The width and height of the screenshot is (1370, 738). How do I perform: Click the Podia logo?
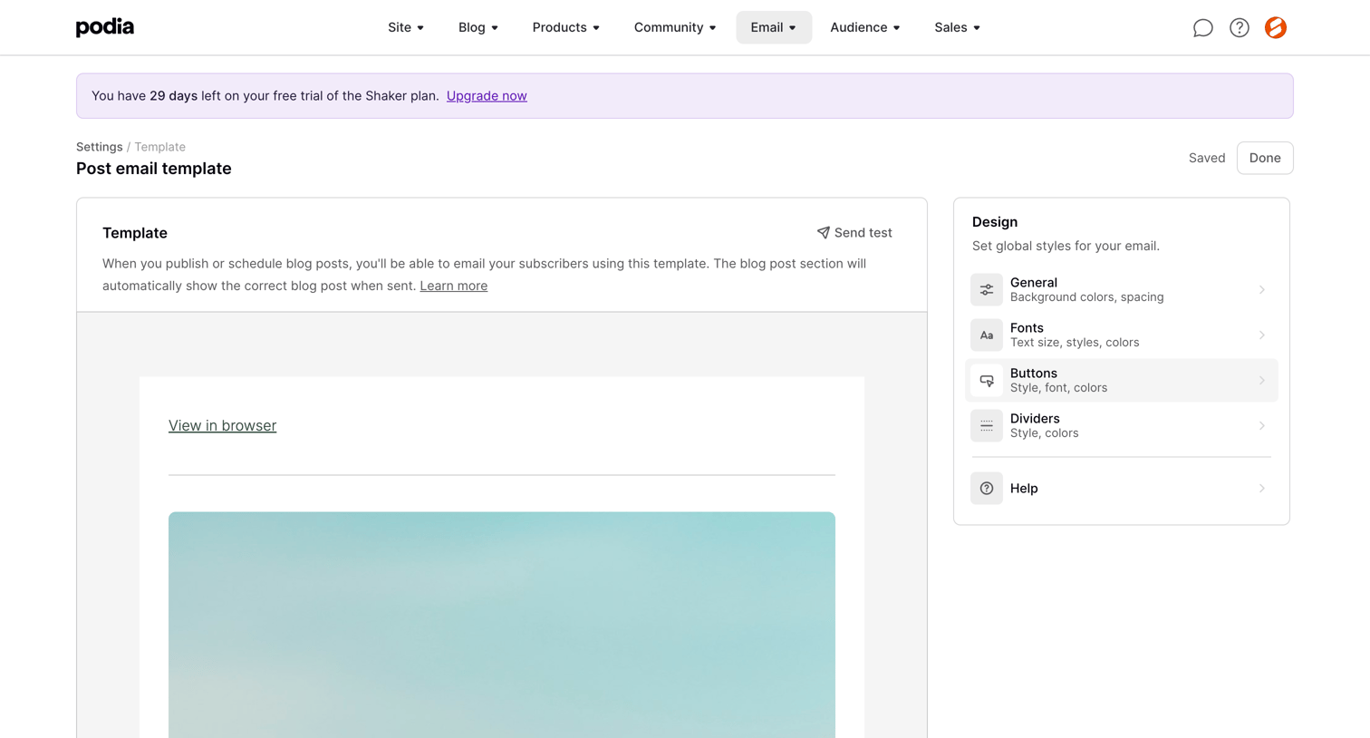pyautogui.click(x=105, y=27)
